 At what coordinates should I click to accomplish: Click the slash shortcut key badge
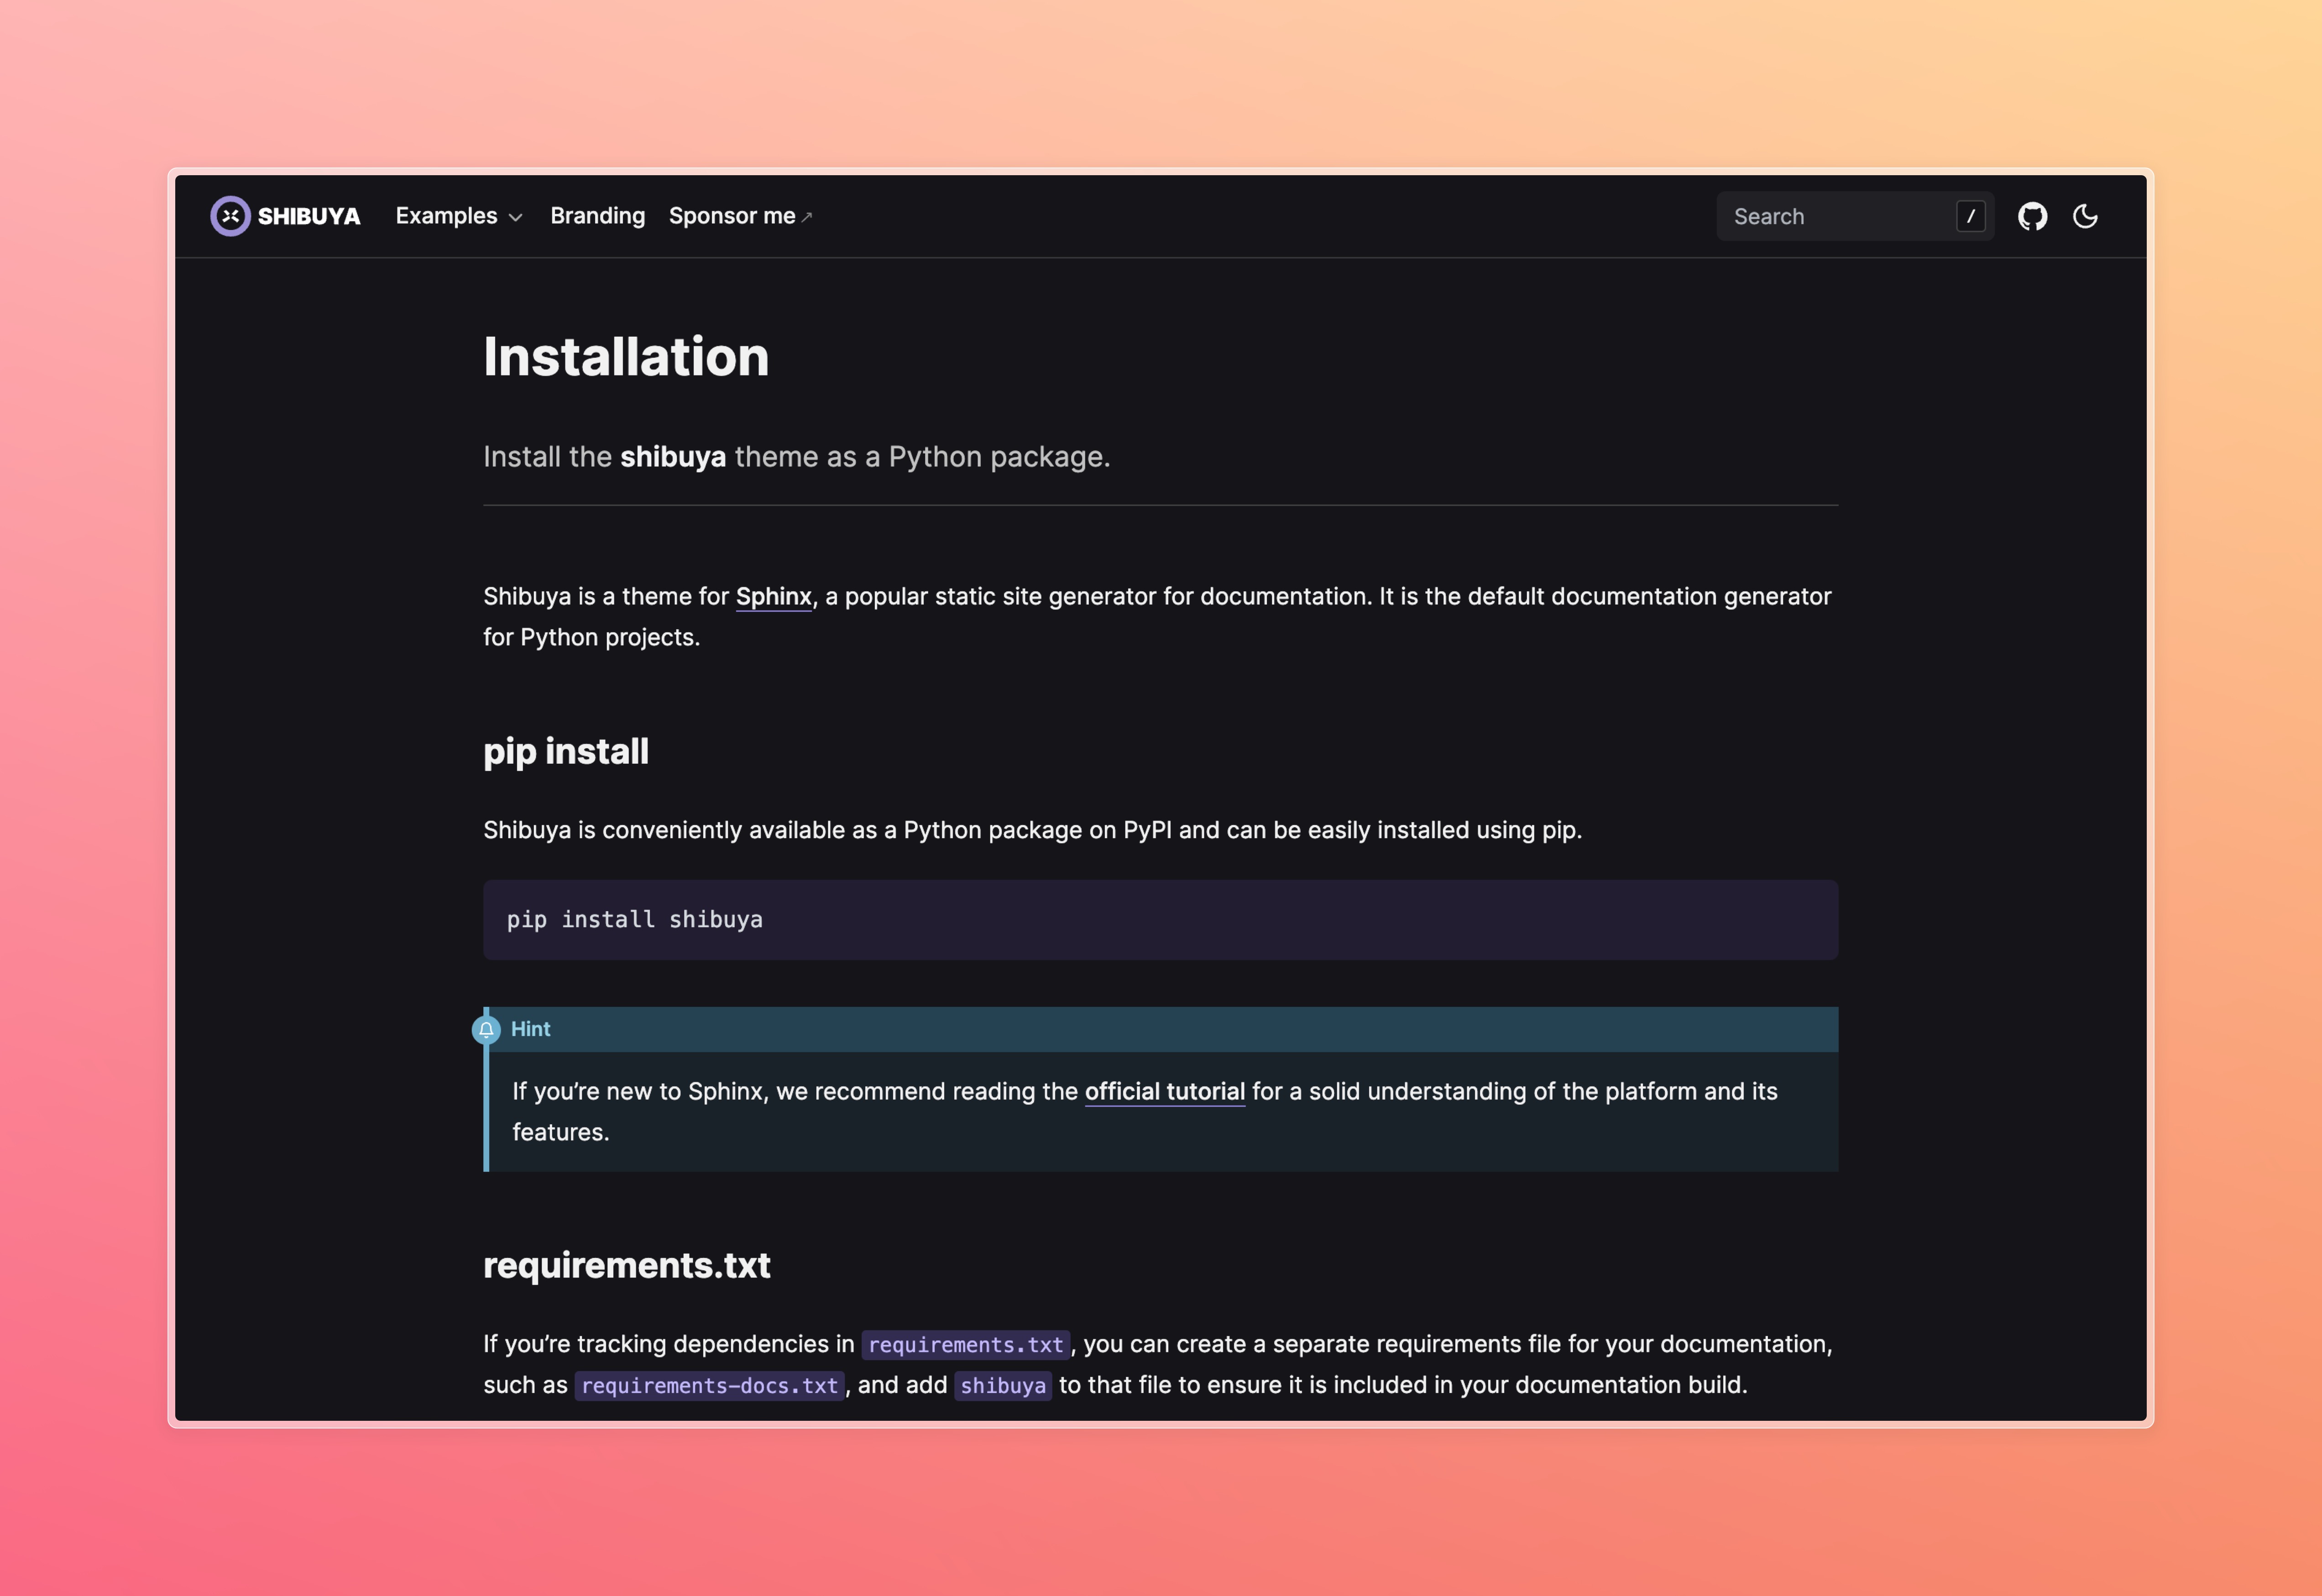(1970, 216)
